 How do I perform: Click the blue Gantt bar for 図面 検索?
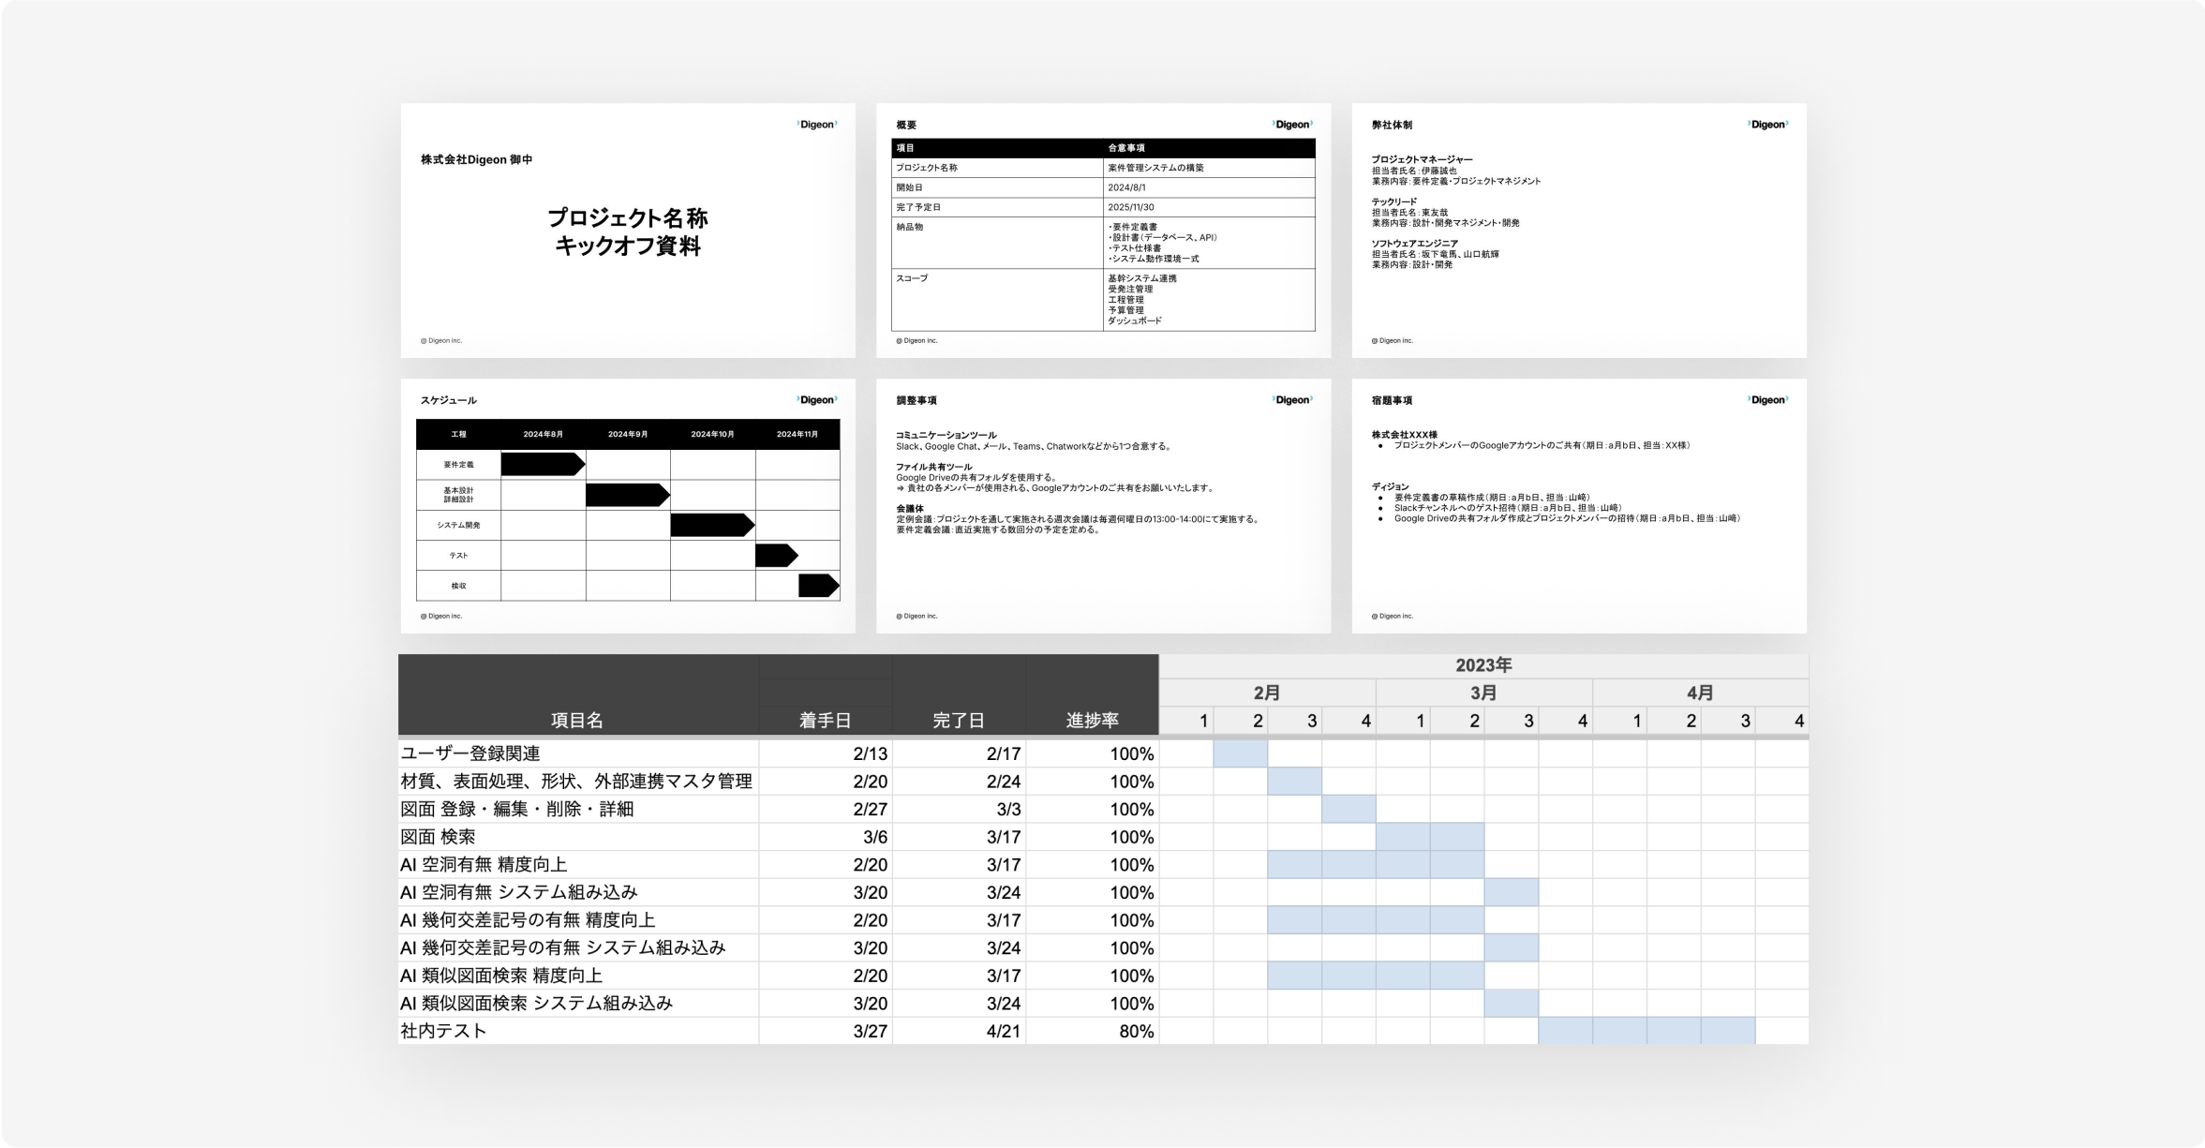1429,837
